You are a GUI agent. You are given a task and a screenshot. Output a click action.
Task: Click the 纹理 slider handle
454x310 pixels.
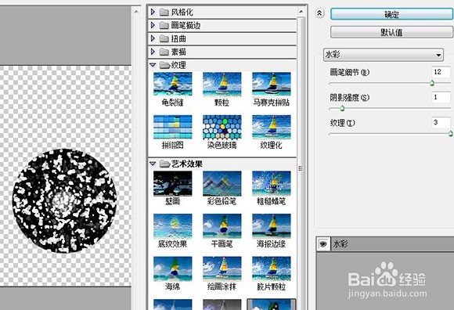pos(451,133)
